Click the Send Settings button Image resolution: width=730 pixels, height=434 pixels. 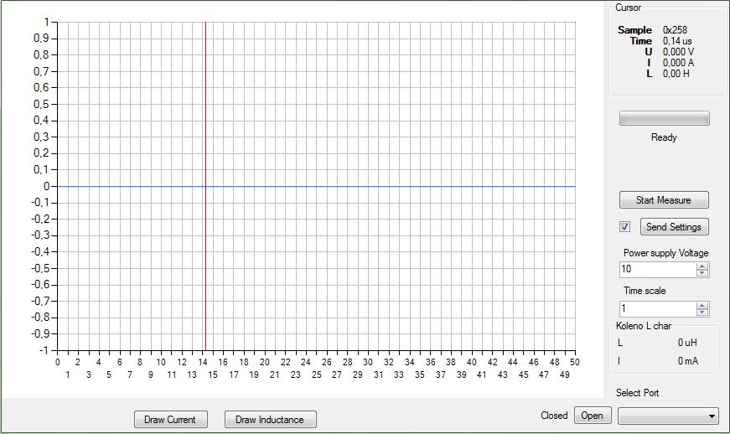coord(674,226)
